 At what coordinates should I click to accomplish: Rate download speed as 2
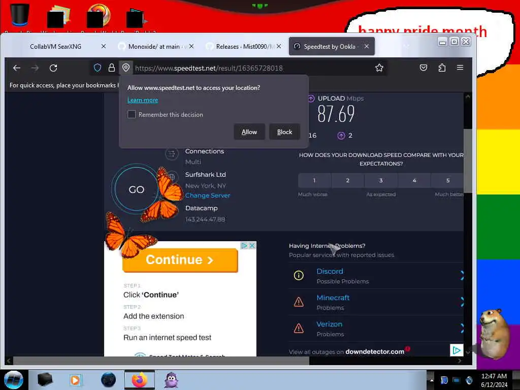coord(347,180)
